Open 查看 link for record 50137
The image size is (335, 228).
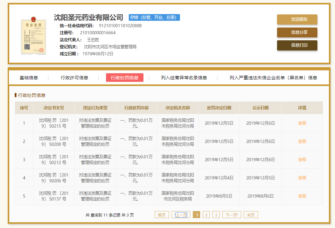click(x=302, y=196)
